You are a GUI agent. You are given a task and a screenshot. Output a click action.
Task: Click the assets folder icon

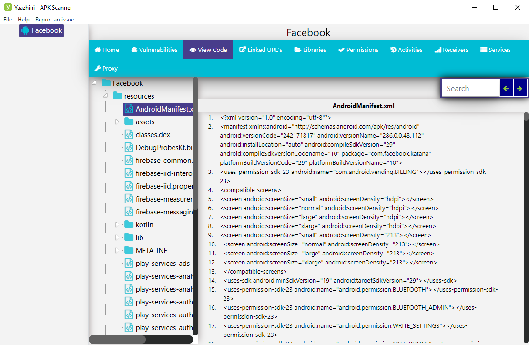(x=129, y=122)
